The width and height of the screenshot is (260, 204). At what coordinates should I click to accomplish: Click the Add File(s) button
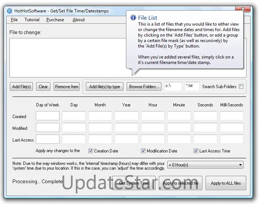22,87
